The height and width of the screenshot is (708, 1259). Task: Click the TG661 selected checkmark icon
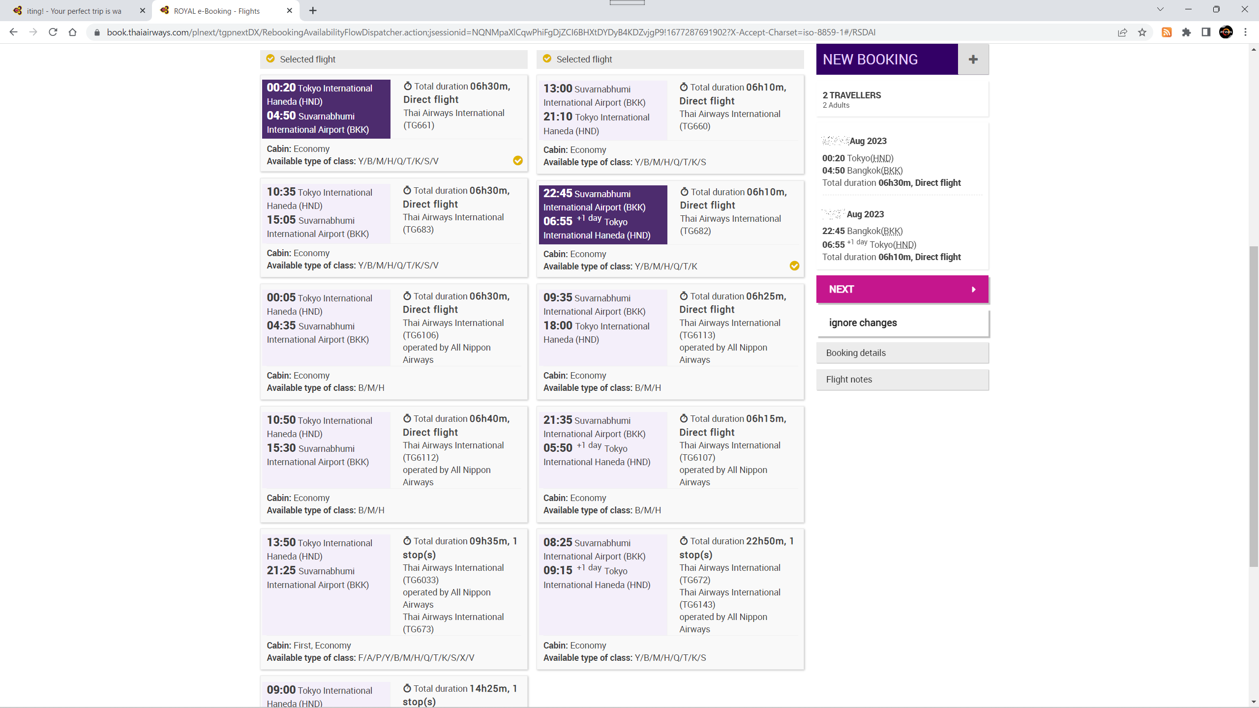518,161
